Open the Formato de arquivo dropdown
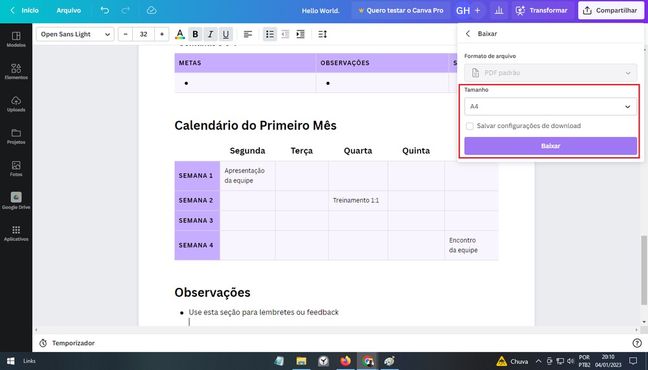Image resolution: width=648 pixels, height=370 pixels. coord(550,72)
